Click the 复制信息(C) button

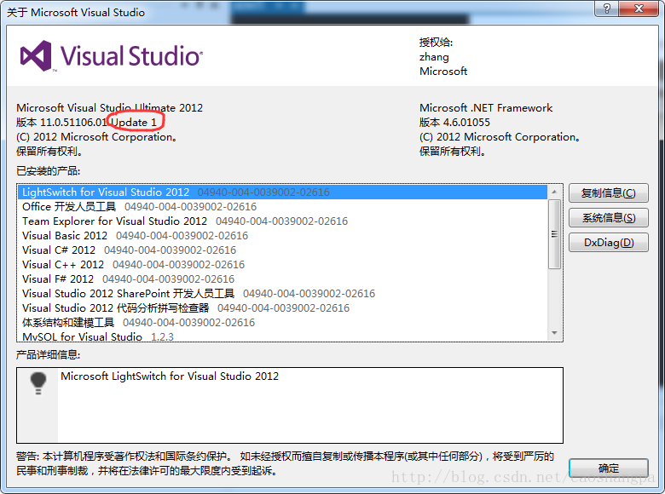608,193
